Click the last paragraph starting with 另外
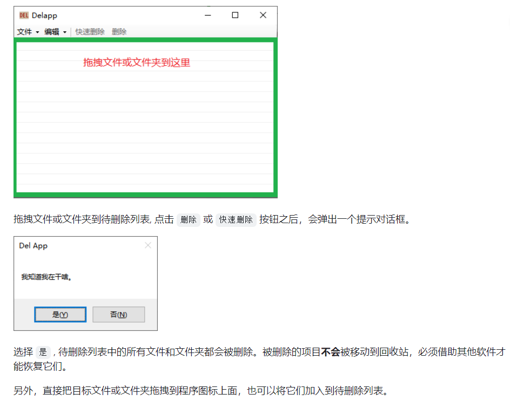 [x=201, y=390]
